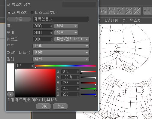Image resolution: width=152 pixels, height=119 pixels.
Task: Open the 해상도 unit dropdown 픽셀/인치 (dpi)
Action: [72, 39]
